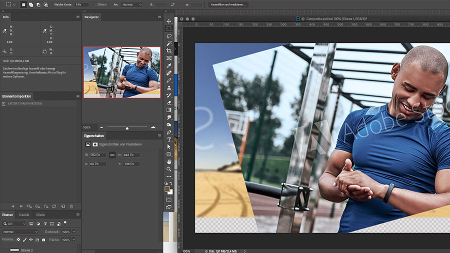Select the Hand tool
The width and height of the screenshot is (450, 253).
169,162
